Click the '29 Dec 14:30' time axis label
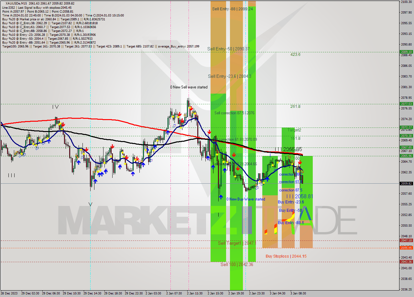Screen dimensions: 414x297 tap(92, 293)
